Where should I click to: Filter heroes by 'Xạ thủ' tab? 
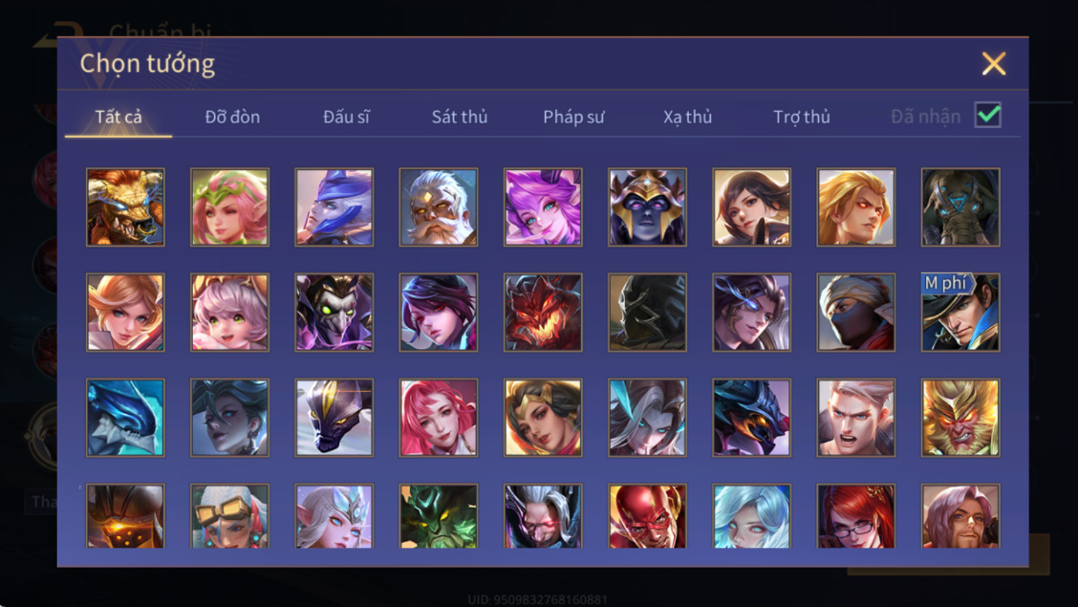click(687, 117)
